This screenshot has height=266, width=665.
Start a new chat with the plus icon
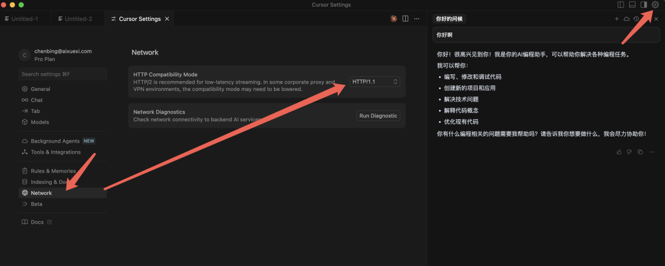coord(616,18)
